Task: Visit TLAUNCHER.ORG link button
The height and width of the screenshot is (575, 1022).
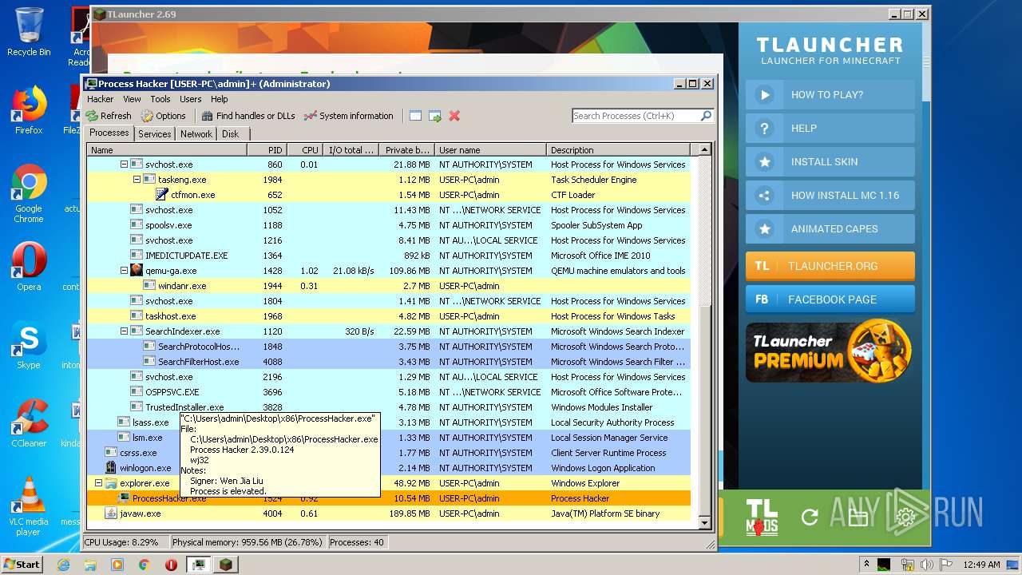Action: tap(830, 266)
